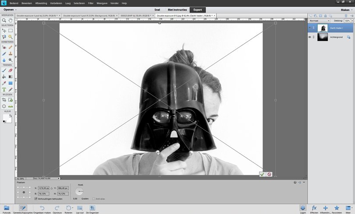Select the Brush tool under Tekenen
355x214 pixels.
[x=4, y=70]
